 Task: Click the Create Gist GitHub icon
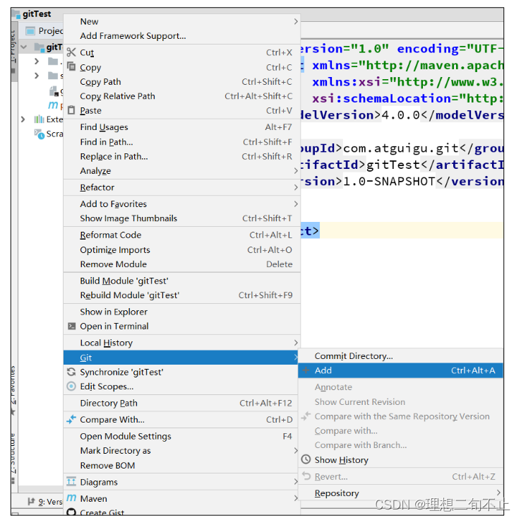click(71, 512)
